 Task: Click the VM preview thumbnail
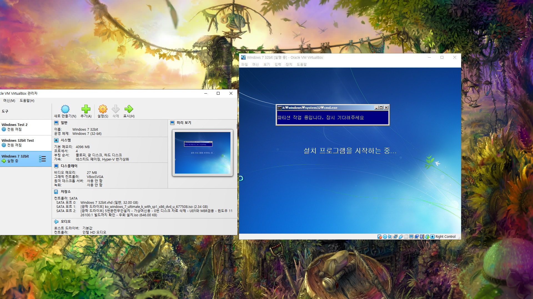tap(203, 153)
